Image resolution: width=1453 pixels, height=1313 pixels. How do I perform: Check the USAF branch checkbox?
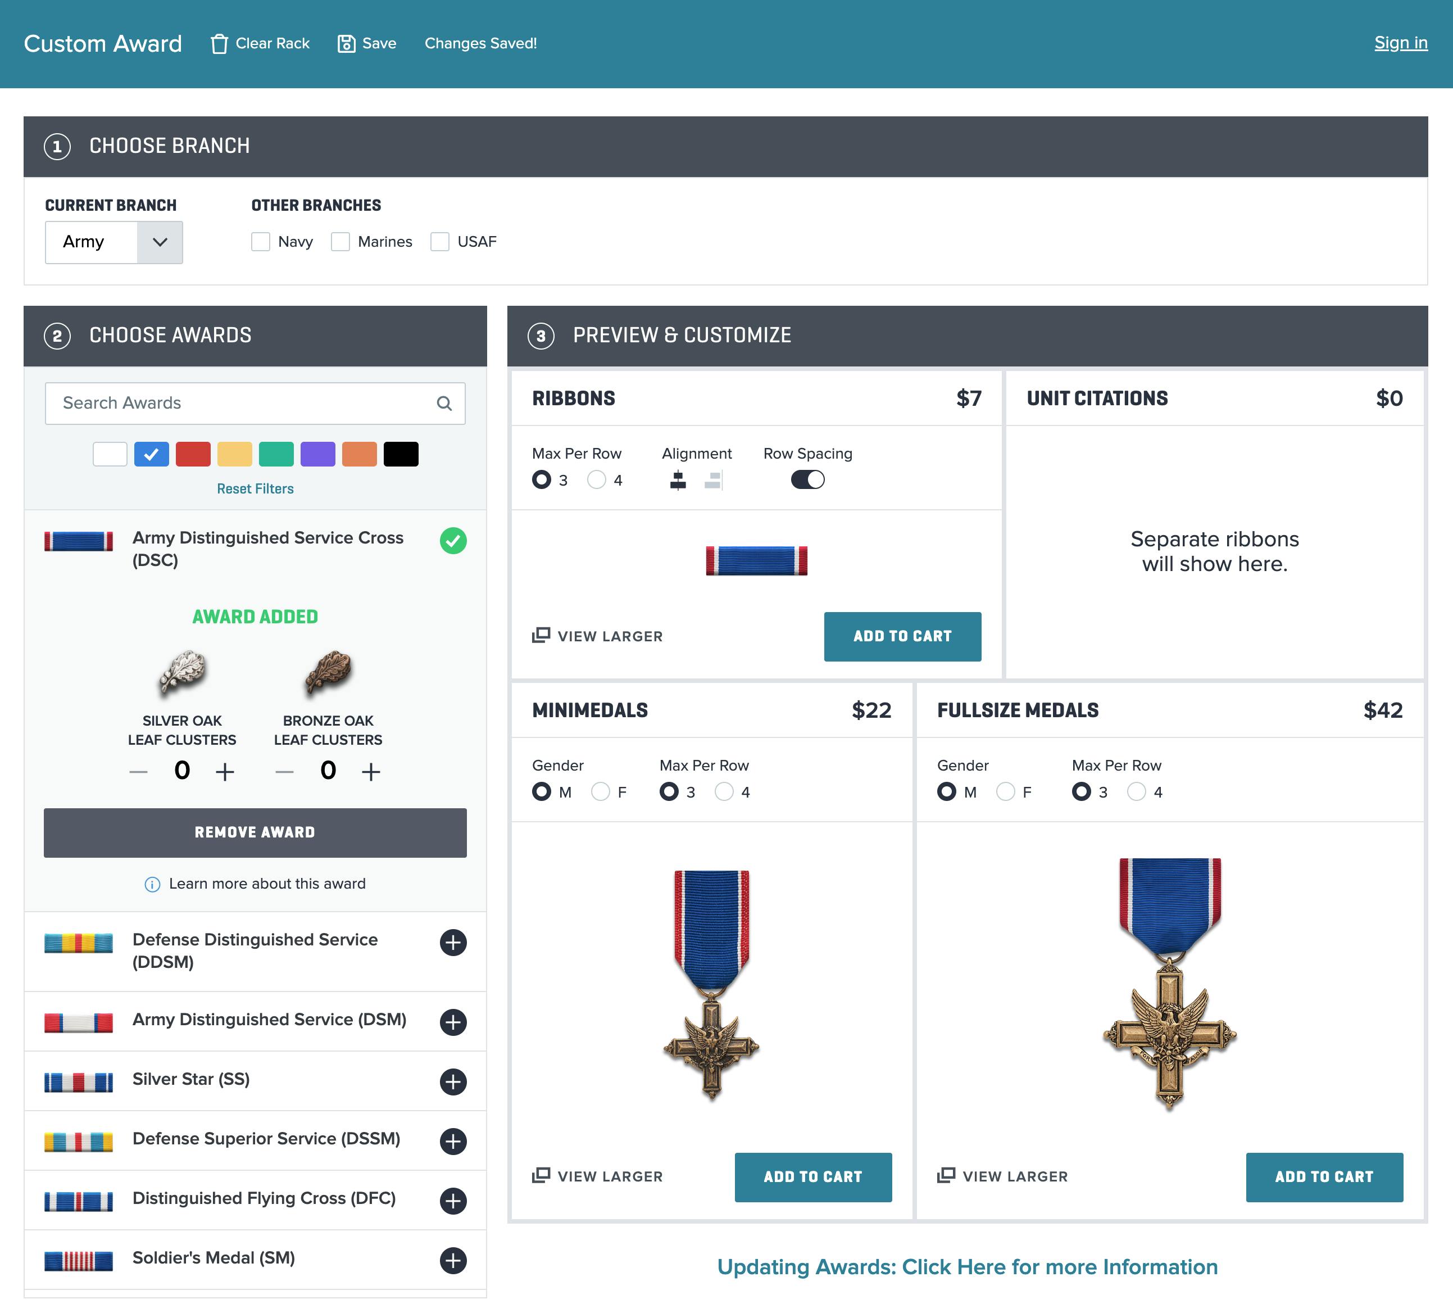439,242
